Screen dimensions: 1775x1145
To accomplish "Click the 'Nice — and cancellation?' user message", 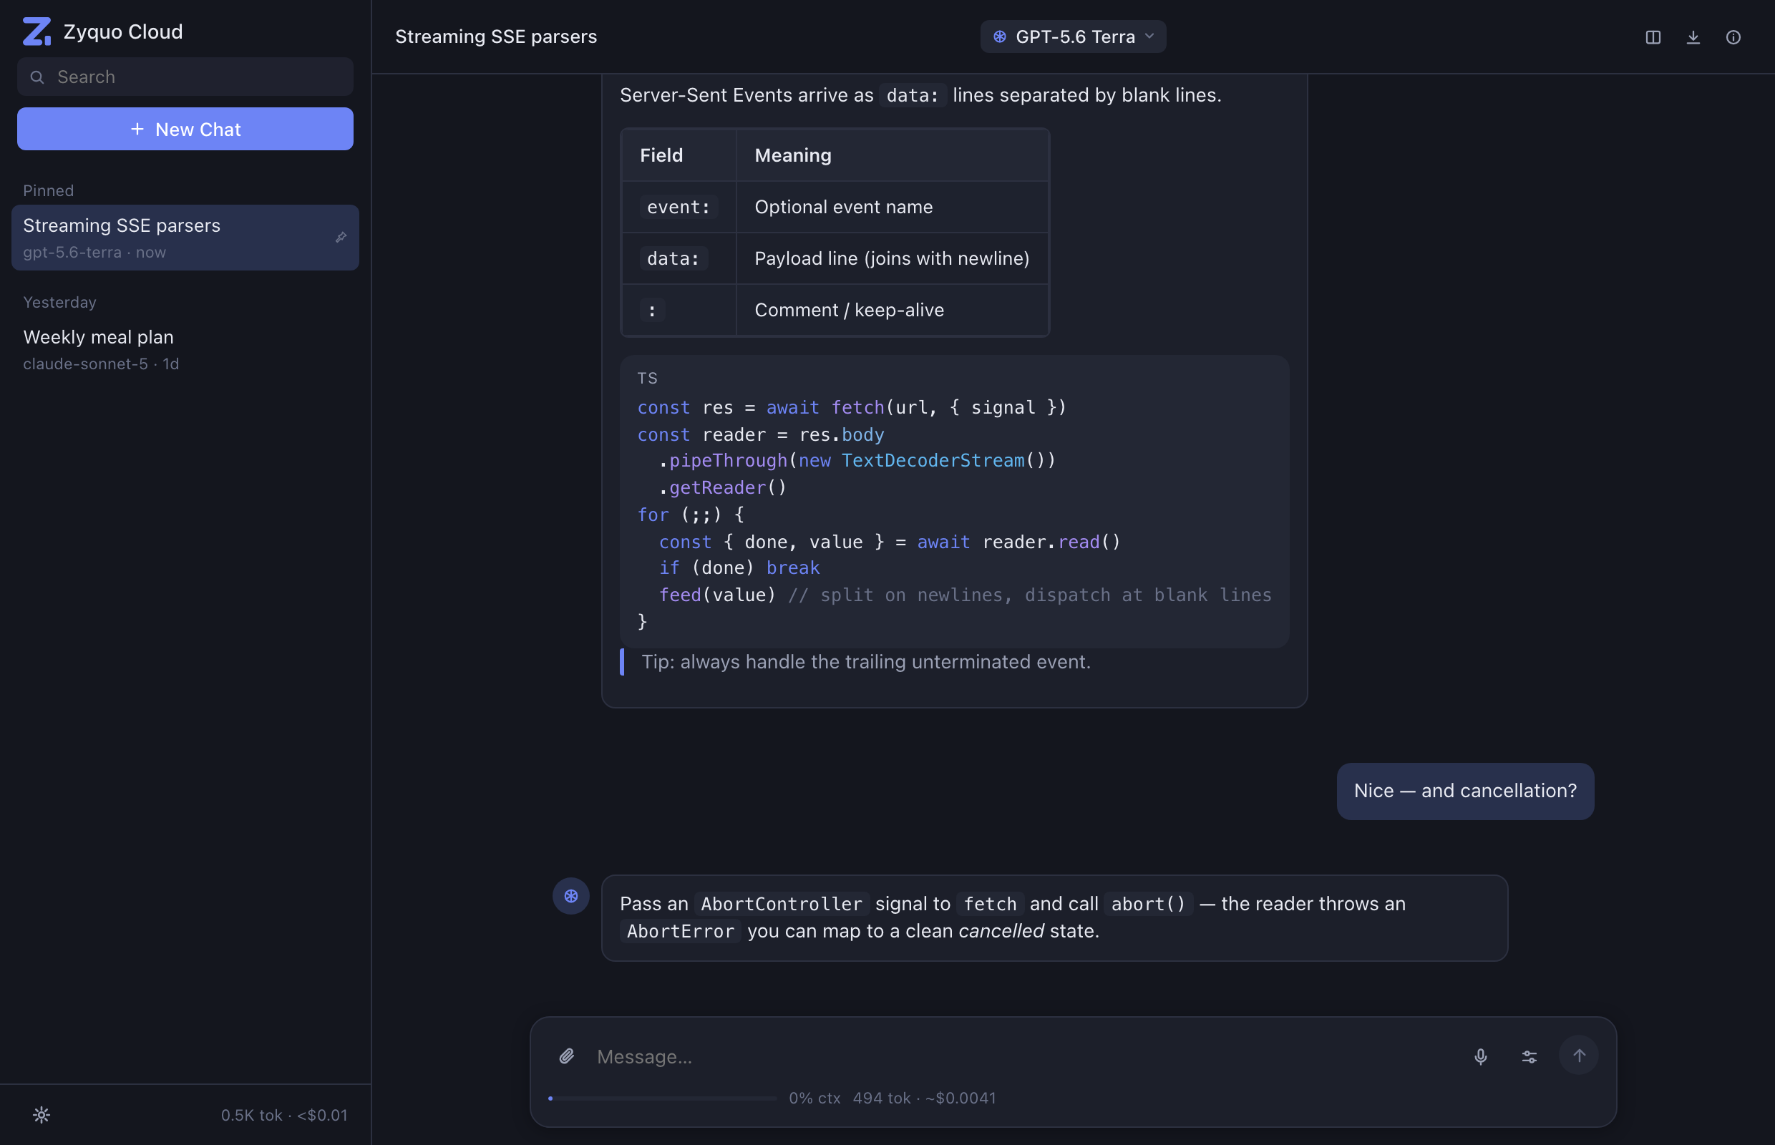I will (x=1464, y=790).
